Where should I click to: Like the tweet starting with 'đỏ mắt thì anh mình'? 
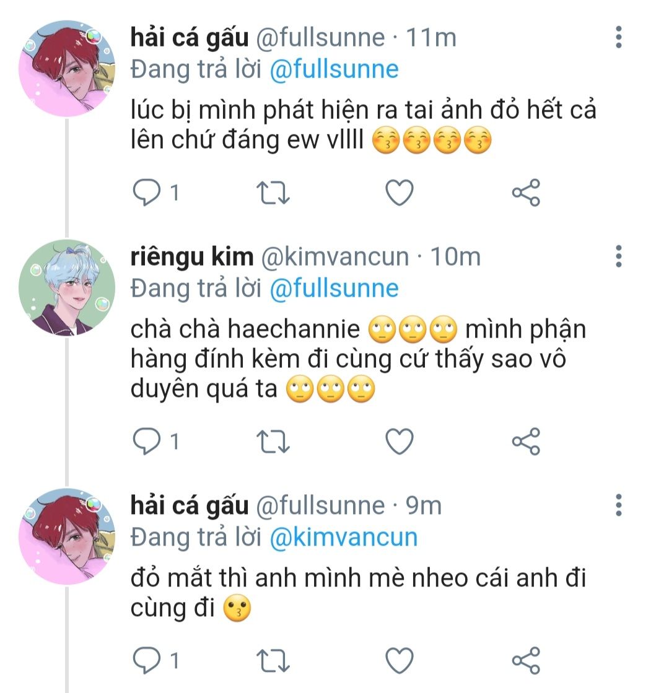[x=400, y=661]
